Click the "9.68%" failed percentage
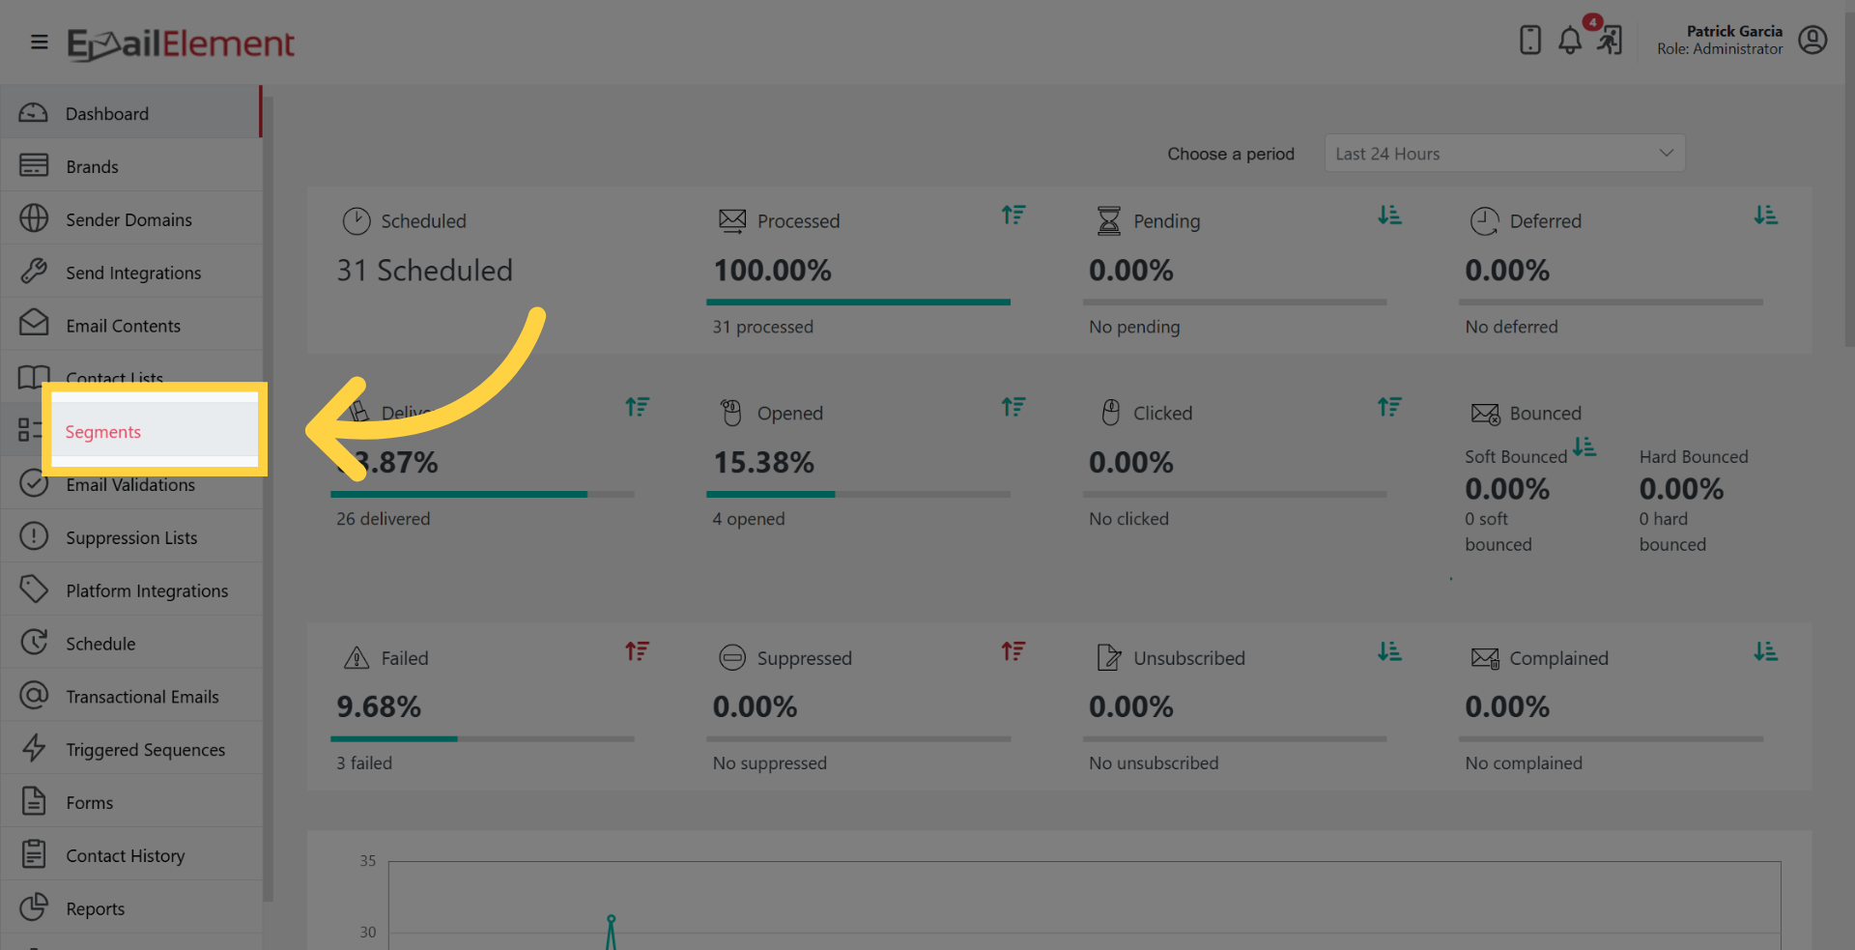 click(379, 707)
